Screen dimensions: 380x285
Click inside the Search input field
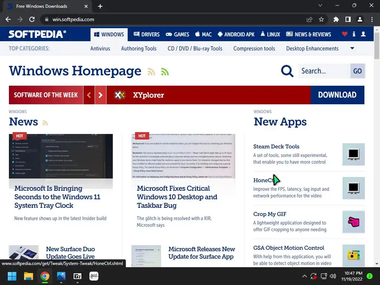point(324,71)
